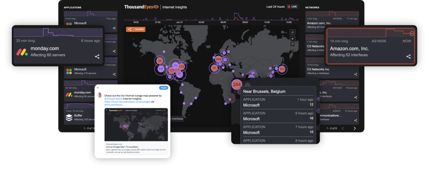Click share icon on Microsoft 115 servers card

[x=114, y=74]
